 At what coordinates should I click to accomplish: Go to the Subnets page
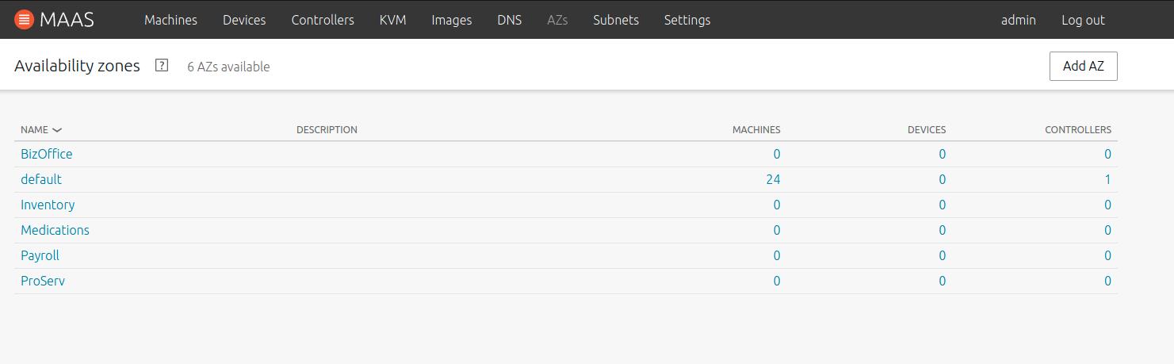(x=615, y=20)
